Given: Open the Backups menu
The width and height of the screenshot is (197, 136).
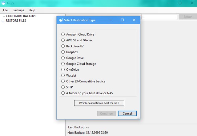Looking at the screenshot, I should coord(18,10).
